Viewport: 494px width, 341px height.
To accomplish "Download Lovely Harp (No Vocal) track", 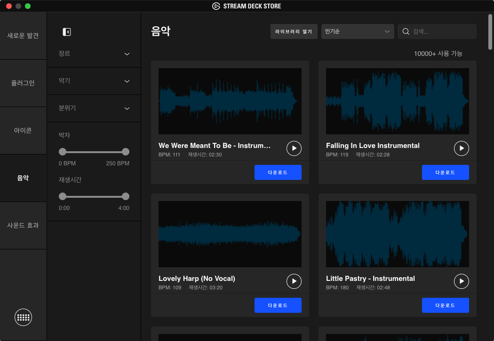I will 278,305.
